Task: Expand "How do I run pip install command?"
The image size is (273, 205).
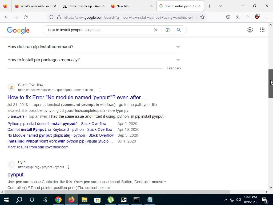Action: 94,47
